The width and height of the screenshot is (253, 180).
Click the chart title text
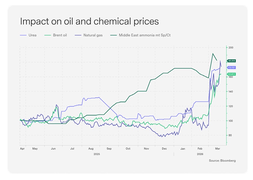(x=89, y=21)
